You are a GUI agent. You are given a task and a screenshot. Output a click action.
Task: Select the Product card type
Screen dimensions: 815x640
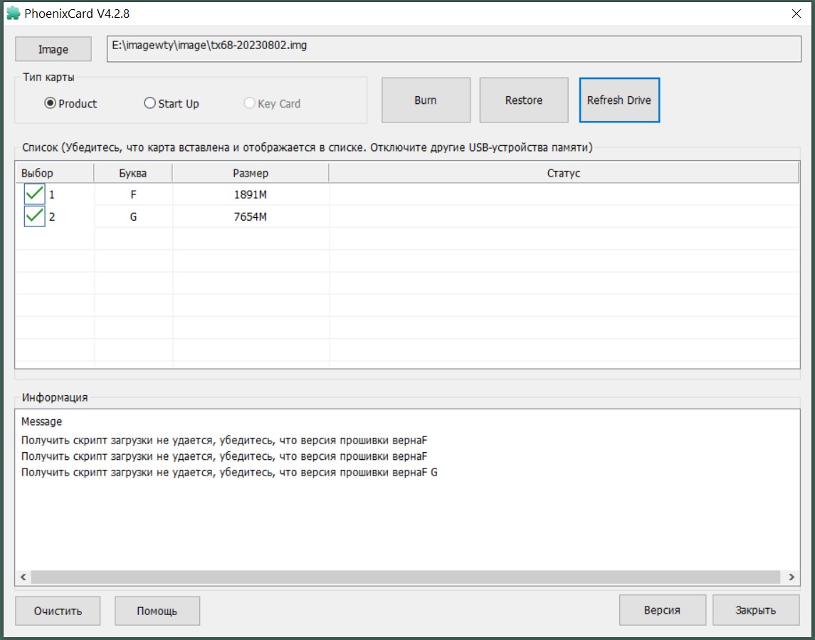point(51,103)
